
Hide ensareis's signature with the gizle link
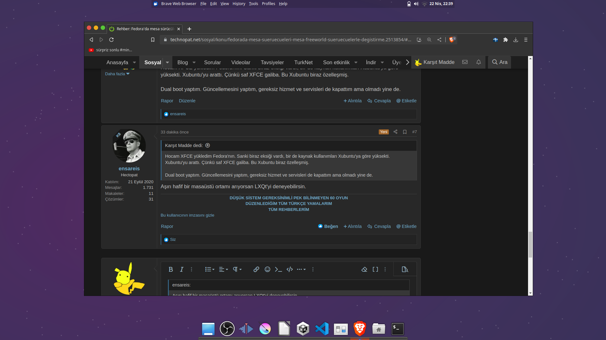coord(187,215)
